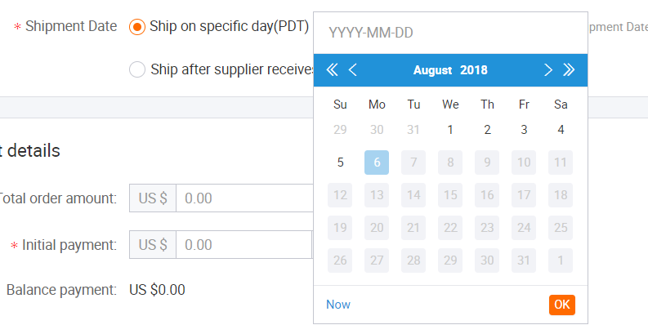Image resolution: width=648 pixels, height=325 pixels.
Task: Click the Total order amount field
Action: point(244,198)
